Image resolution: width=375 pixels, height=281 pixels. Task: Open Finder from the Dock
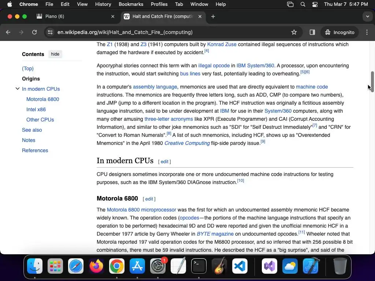[x=35, y=266]
